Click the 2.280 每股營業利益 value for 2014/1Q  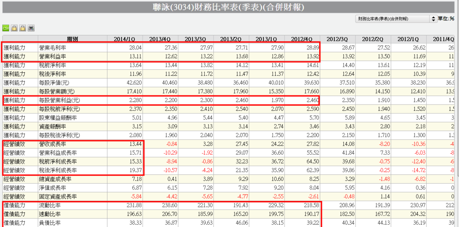135,101
